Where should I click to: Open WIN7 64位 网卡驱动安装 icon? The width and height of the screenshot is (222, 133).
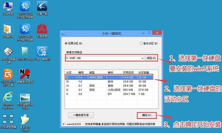(25, 33)
